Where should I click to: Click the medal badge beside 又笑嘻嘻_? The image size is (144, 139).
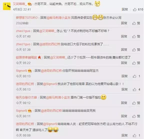pos(30,4)
